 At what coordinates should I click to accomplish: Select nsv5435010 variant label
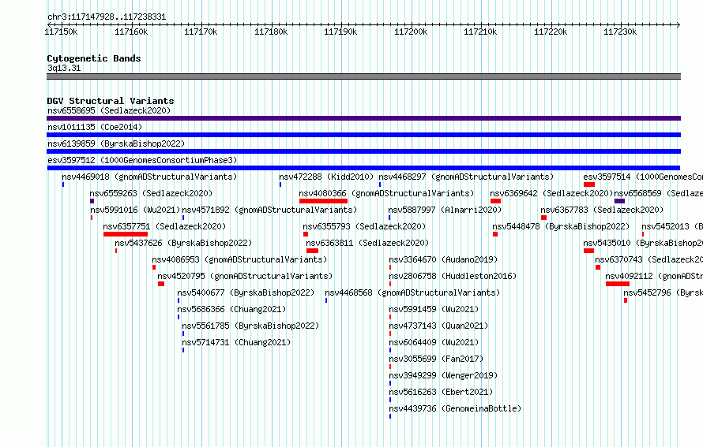(643, 243)
